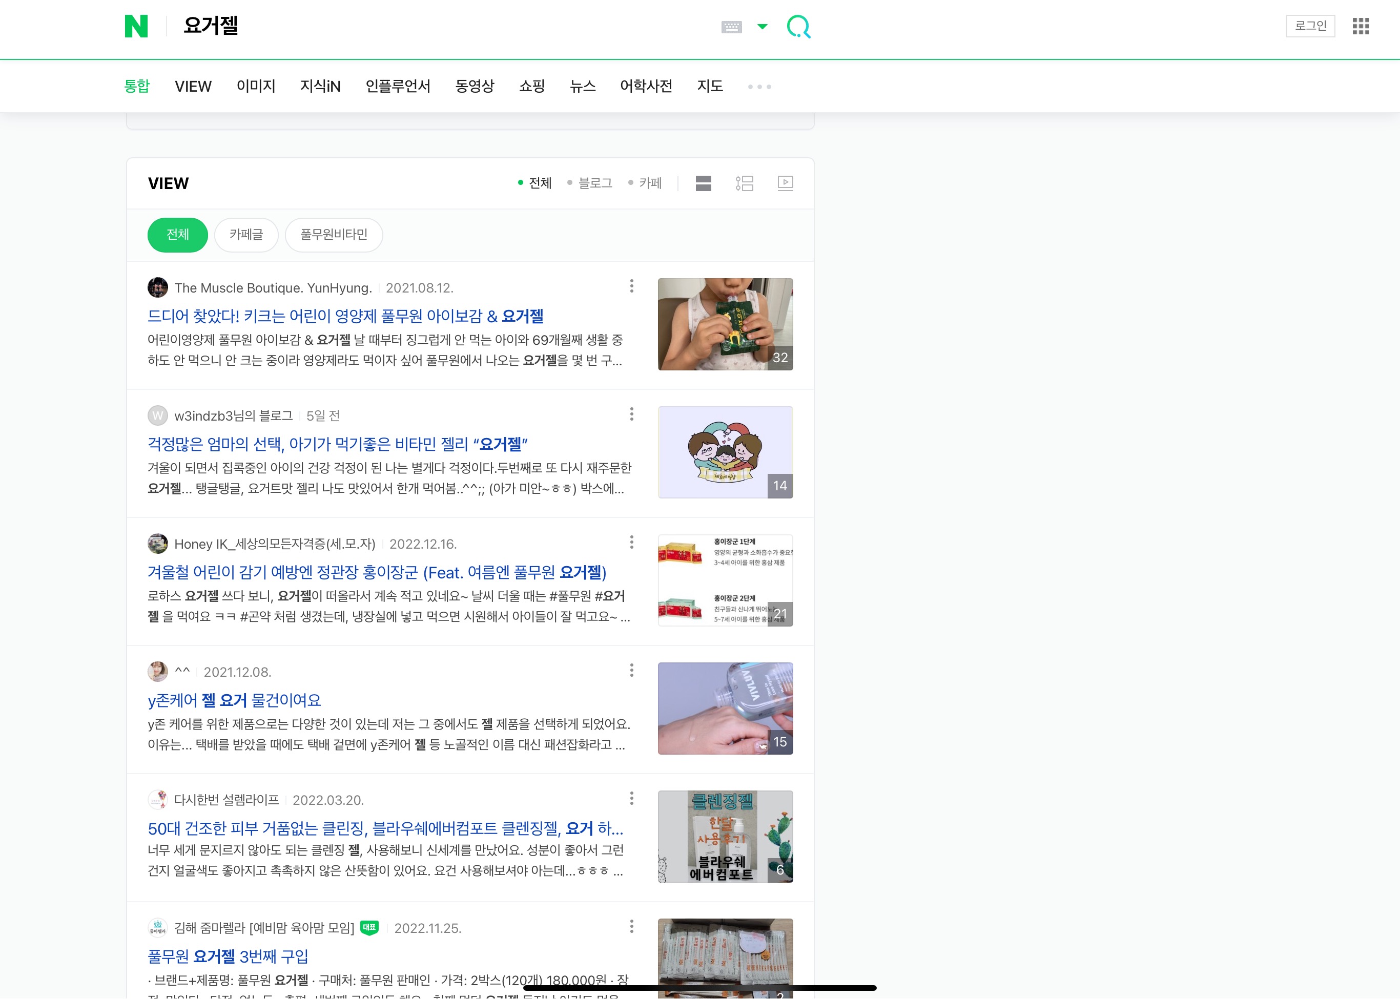Select 카페 radio filter
This screenshot has height=999, width=1400.
point(644,183)
